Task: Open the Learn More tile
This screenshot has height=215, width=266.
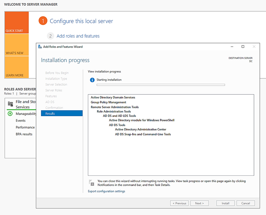Action: pos(16,67)
